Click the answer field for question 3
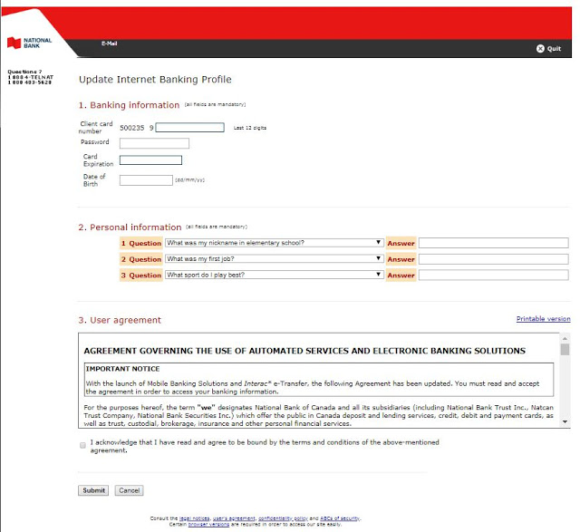Screen dimensions: 580x532 tap(493, 275)
